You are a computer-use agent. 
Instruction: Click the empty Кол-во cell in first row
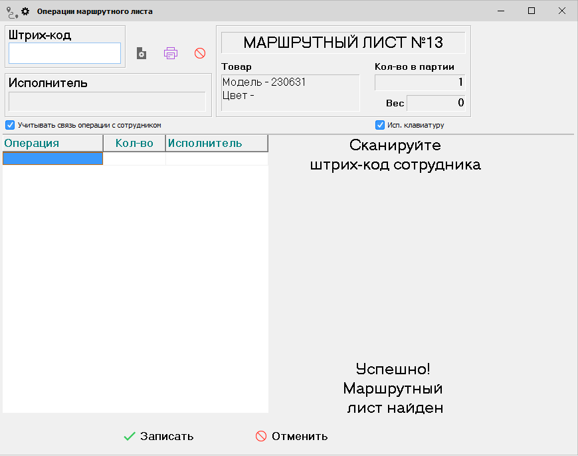coord(135,158)
